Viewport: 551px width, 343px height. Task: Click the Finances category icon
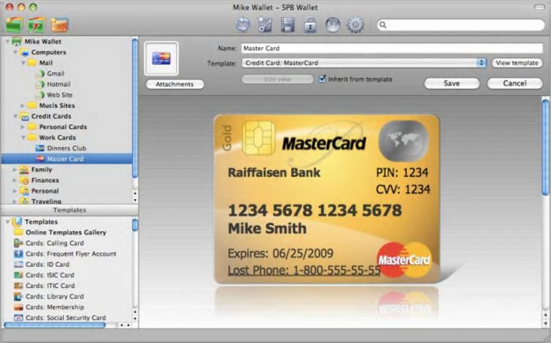point(24,180)
